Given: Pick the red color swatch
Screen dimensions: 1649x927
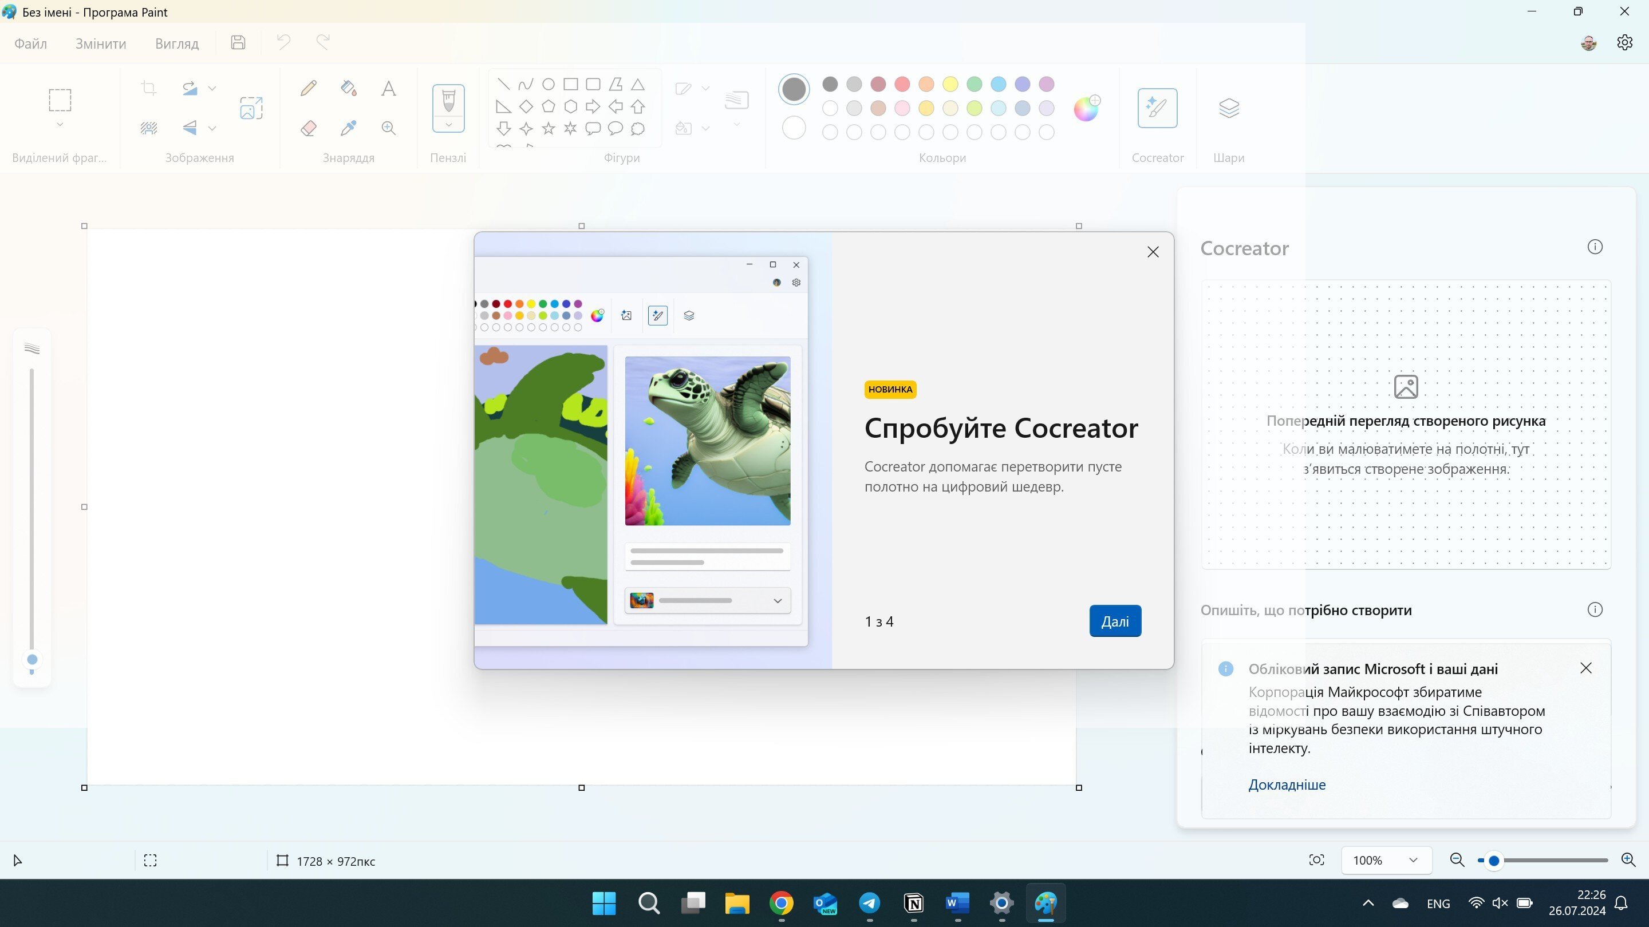Looking at the screenshot, I should [902, 84].
